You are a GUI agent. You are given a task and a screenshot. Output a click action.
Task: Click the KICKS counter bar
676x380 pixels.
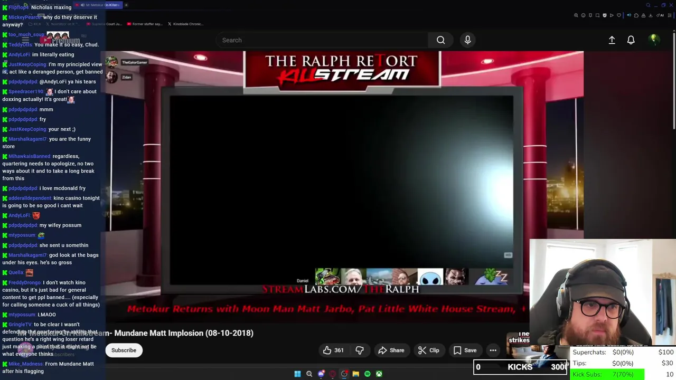pos(520,367)
